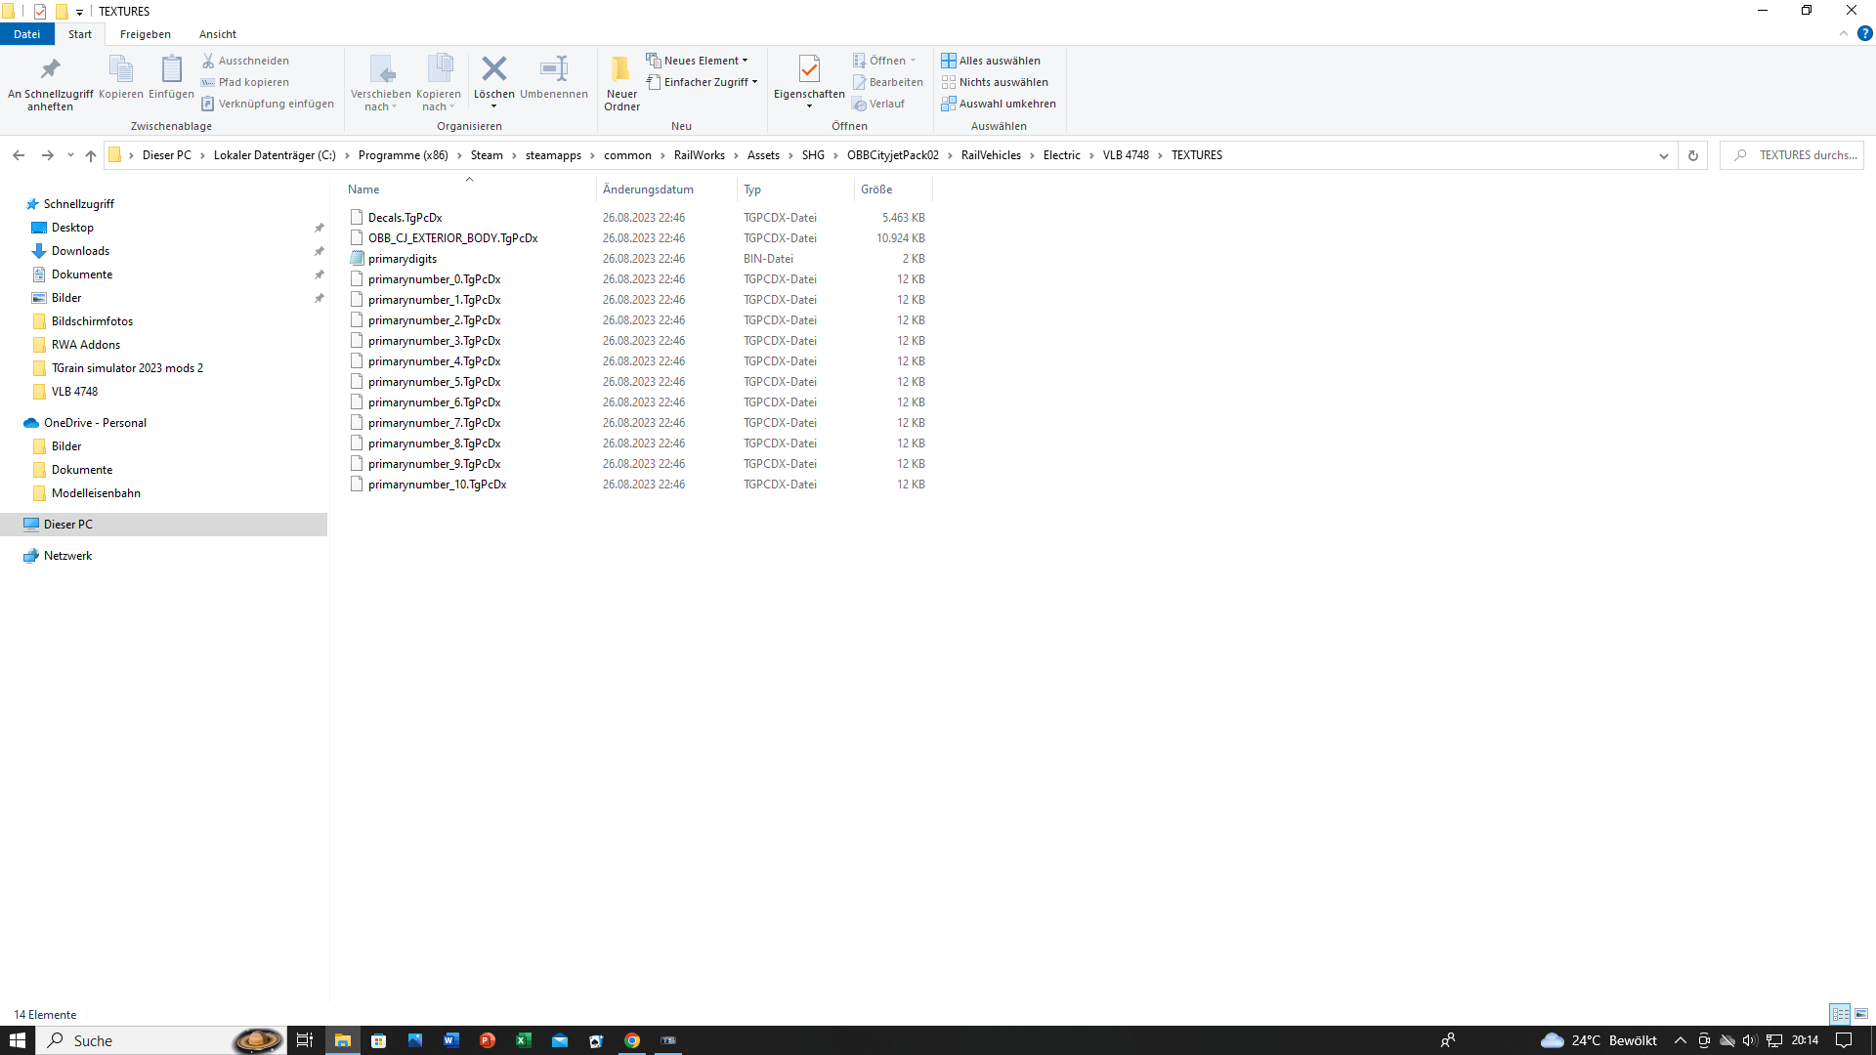Open the Datei menu
Viewport: 1876px width, 1055px height.
[27, 34]
